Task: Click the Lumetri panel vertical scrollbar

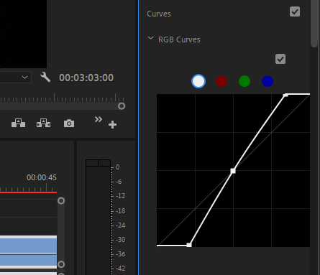Action: tap(314, 24)
